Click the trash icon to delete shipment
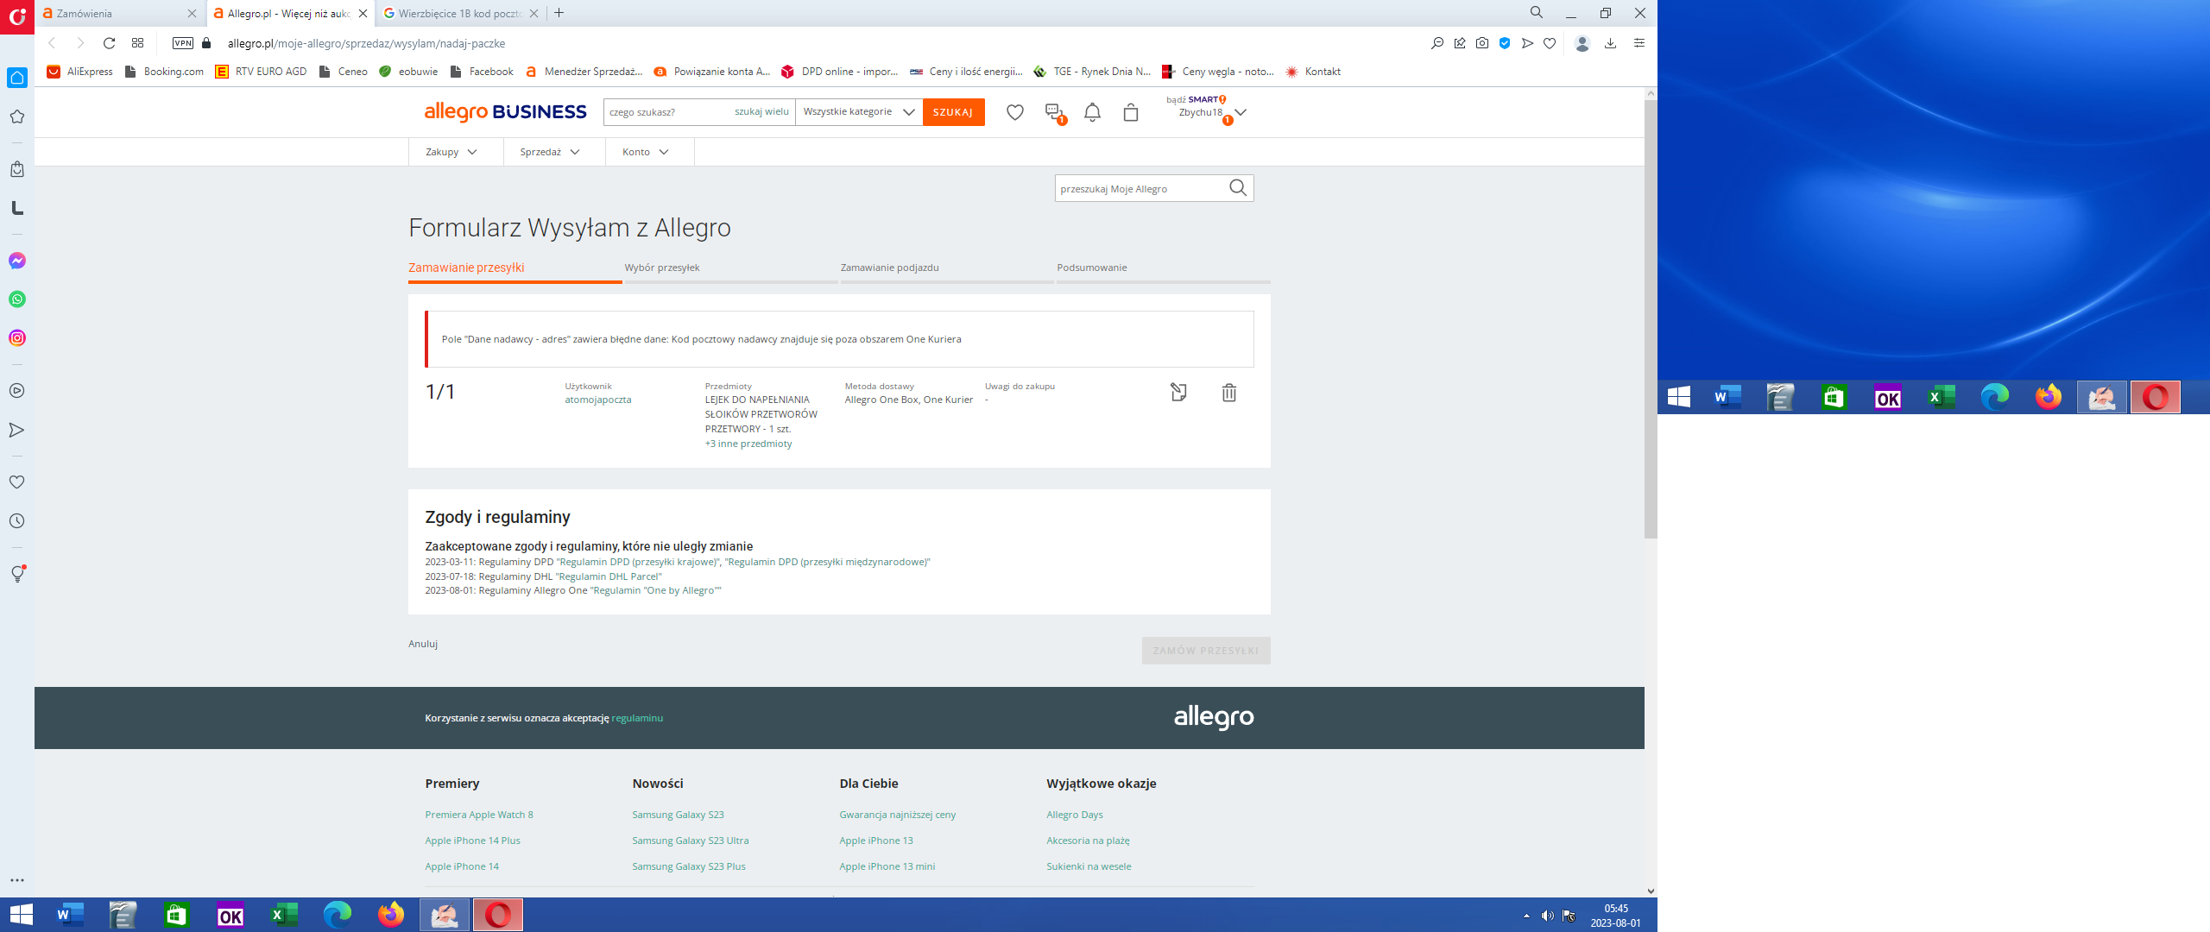Screen dimensions: 2210x932 [x=1228, y=393]
